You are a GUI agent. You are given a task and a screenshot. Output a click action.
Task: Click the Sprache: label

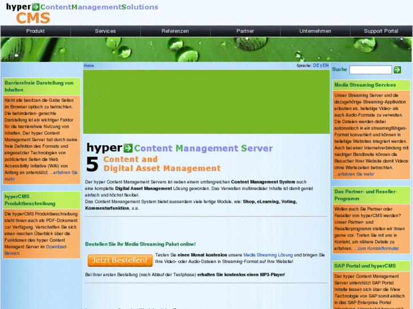pyautogui.click(x=304, y=65)
